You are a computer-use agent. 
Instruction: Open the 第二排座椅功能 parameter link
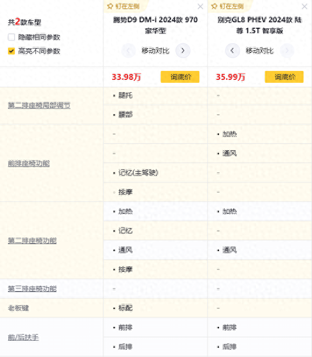point(32,240)
